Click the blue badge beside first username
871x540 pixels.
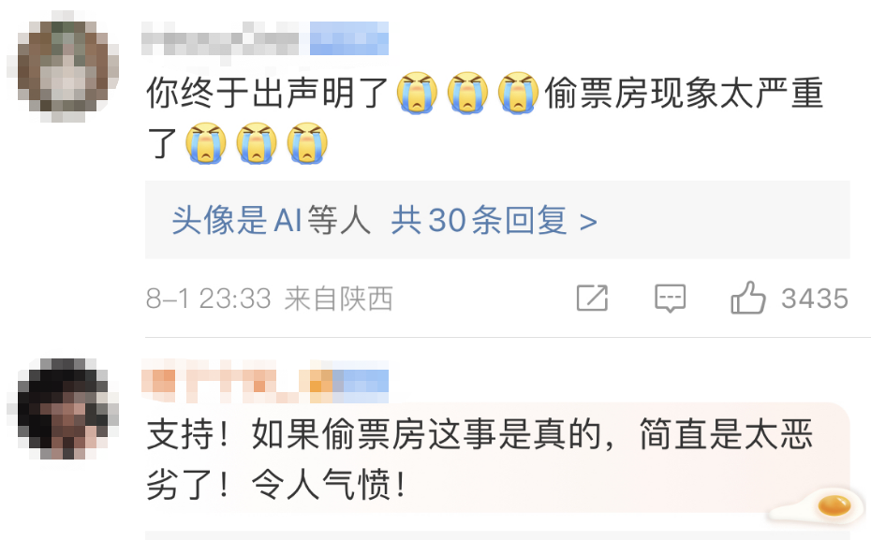[348, 38]
